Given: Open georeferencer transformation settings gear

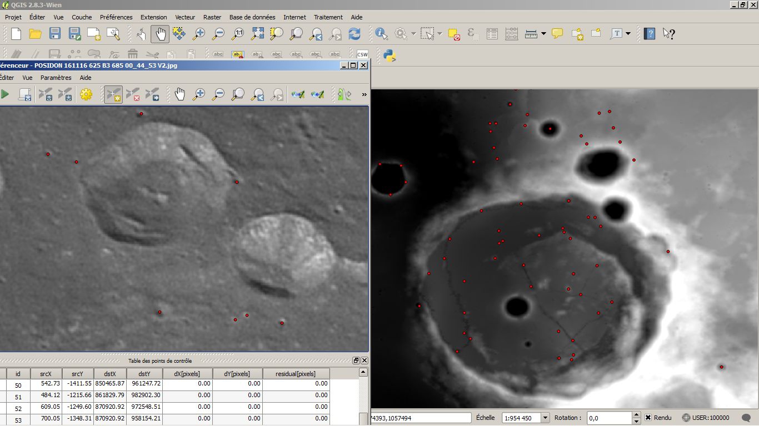Looking at the screenshot, I should 86,94.
